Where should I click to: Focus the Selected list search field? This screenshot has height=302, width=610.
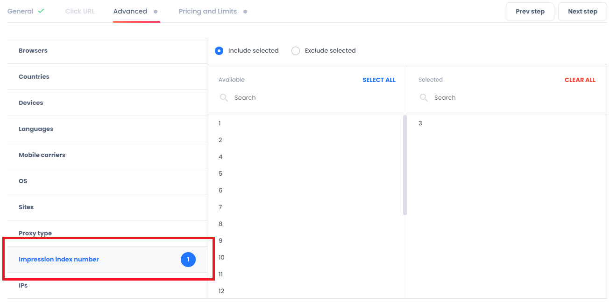[507, 97]
